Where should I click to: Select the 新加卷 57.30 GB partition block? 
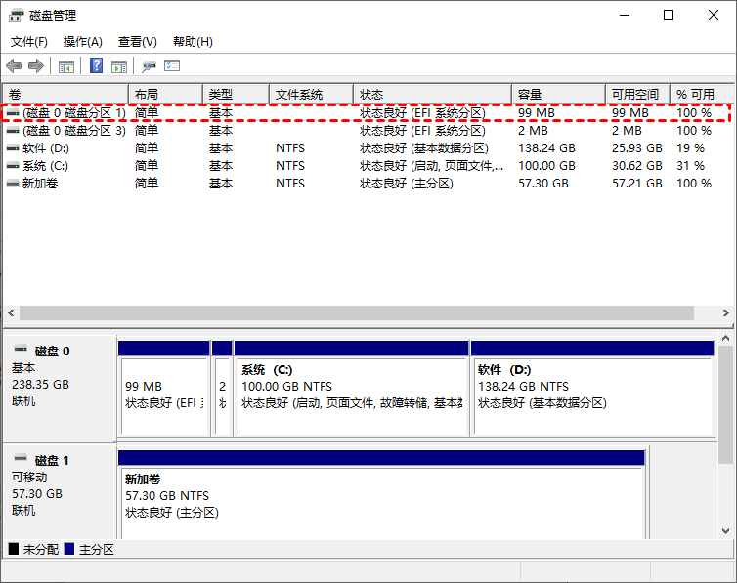tap(381, 495)
